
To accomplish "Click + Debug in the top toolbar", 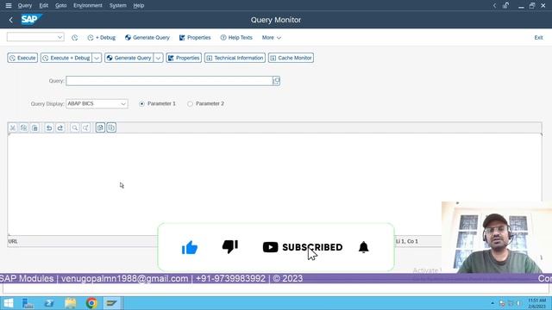I will pyautogui.click(x=102, y=38).
